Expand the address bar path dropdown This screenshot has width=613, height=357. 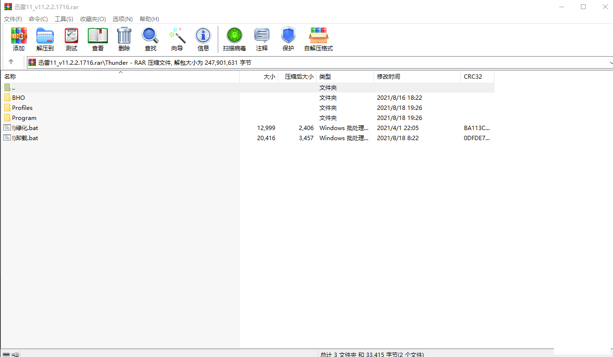coord(610,62)
